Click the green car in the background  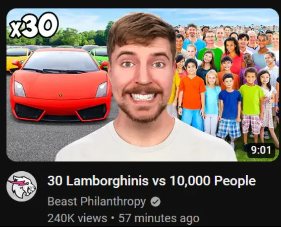click(x=100, y=55)
